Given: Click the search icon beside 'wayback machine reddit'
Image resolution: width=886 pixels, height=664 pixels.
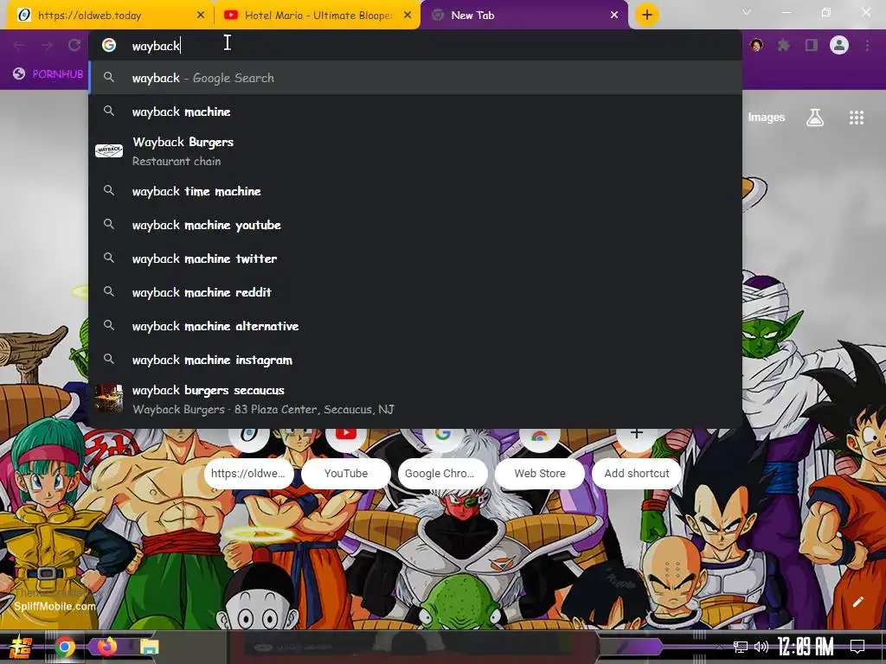Looking at the screenshot, I should point(109,292).
